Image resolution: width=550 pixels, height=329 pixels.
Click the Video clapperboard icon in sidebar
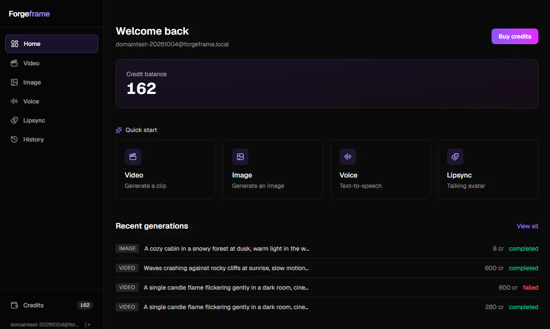pyautogui.click(x=15, y=63)
